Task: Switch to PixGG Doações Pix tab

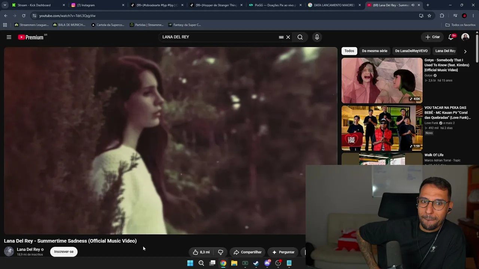Action: (275, 5)
